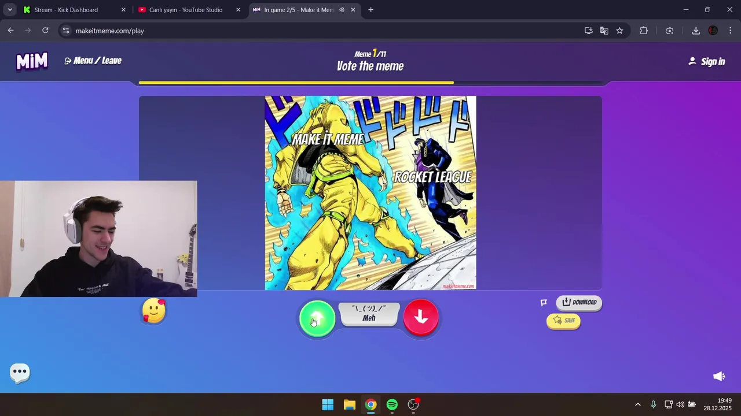
Task: Install app icon in address bar
Action: click(x=589, y=31)
